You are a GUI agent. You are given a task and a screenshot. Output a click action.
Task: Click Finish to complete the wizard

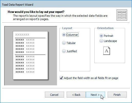[x=117, y=95]
